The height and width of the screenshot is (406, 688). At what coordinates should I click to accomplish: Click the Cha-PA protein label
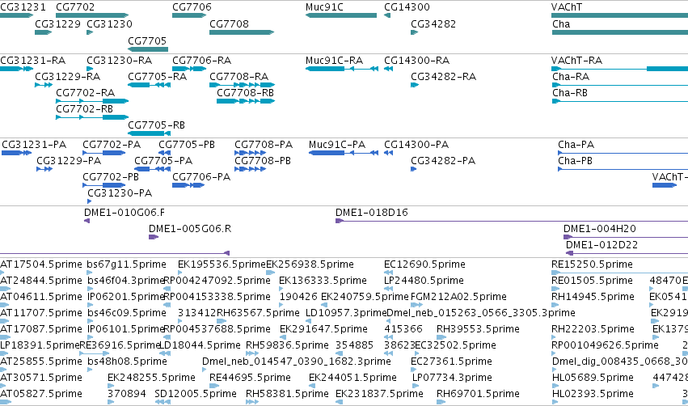coord(576,145)
